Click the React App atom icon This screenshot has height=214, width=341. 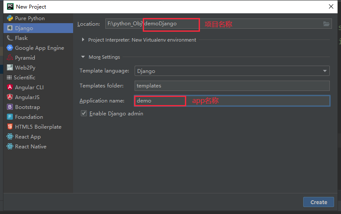click(x=10, y=137)
